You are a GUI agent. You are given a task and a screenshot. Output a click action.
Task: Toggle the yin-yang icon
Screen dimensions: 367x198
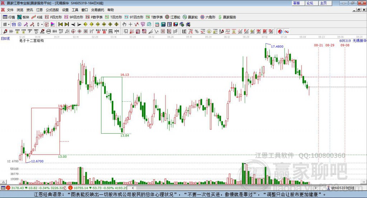click(280, 31)
